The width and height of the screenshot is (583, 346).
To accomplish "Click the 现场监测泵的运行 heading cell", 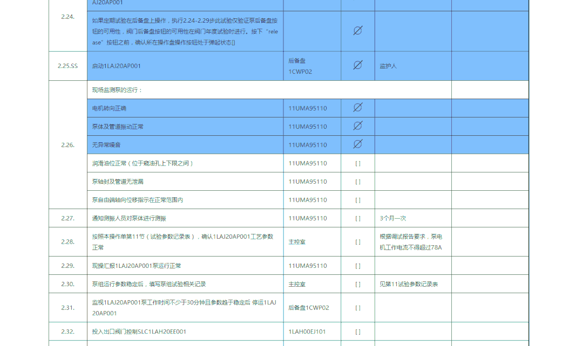I will pos(117,90).
